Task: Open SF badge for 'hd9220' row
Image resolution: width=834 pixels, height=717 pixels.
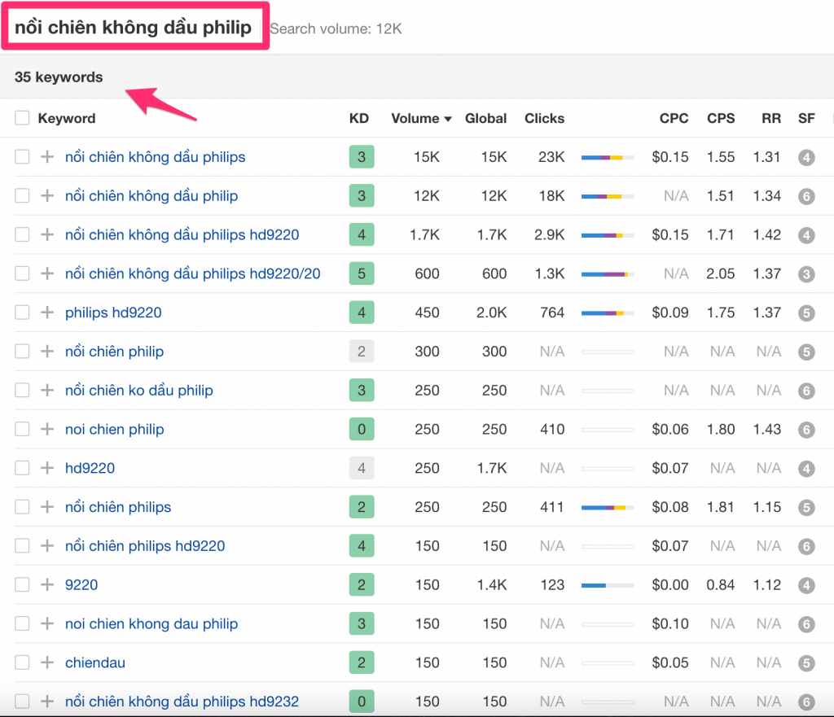Action: coord(806,468)
